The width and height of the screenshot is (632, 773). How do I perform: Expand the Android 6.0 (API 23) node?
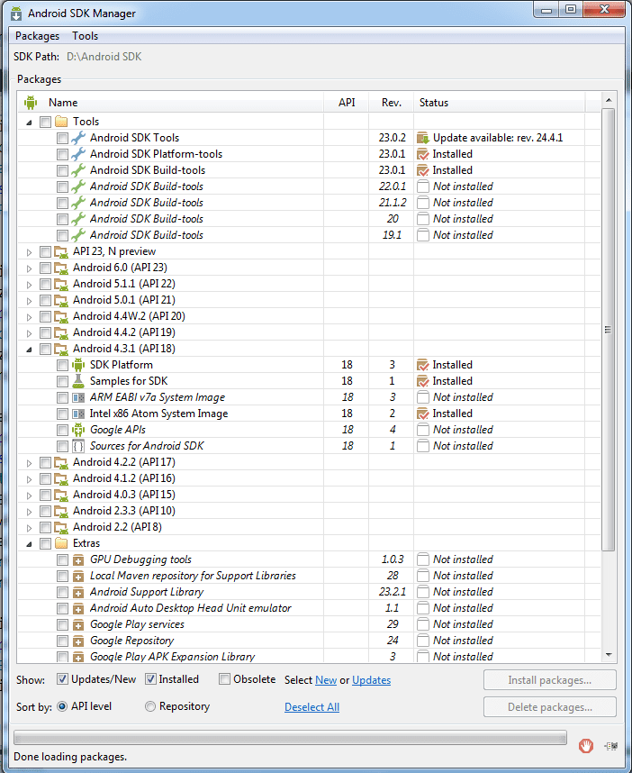29,268
